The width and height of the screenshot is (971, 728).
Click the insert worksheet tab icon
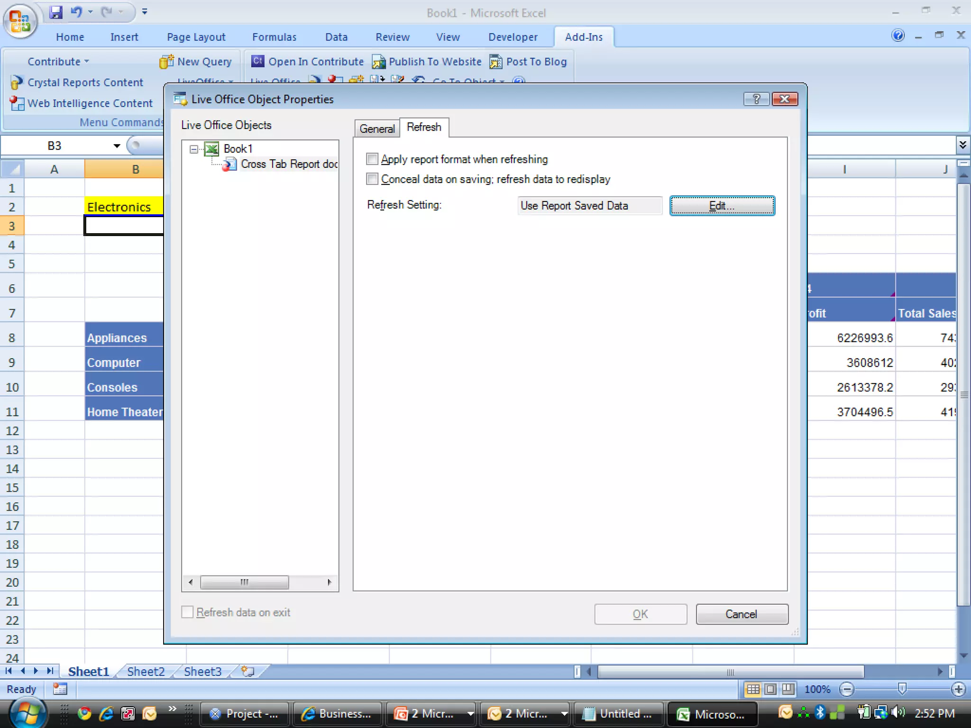247,671
